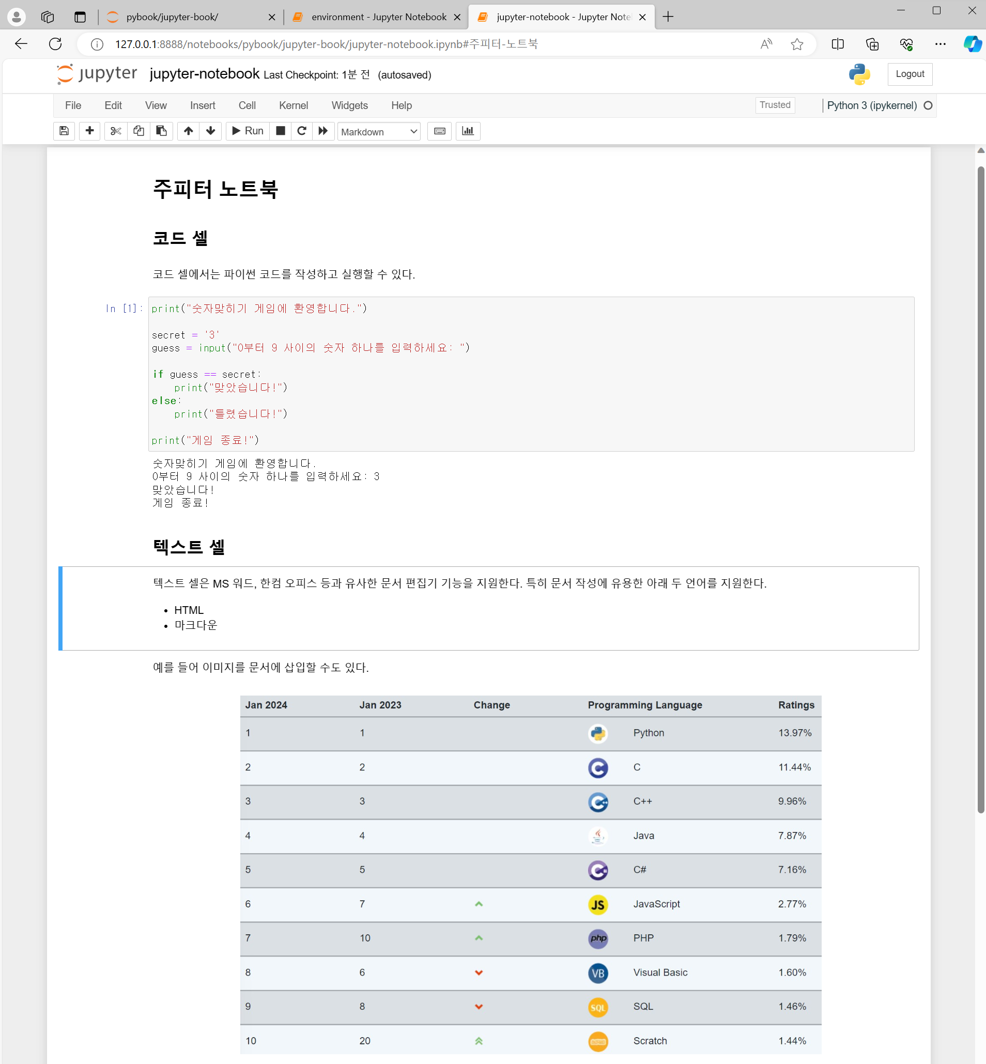Viewport: 986px width, 1064px height.
Task: Click the Python 3 (ipykernel) kernel name
Action: (872, 105)
